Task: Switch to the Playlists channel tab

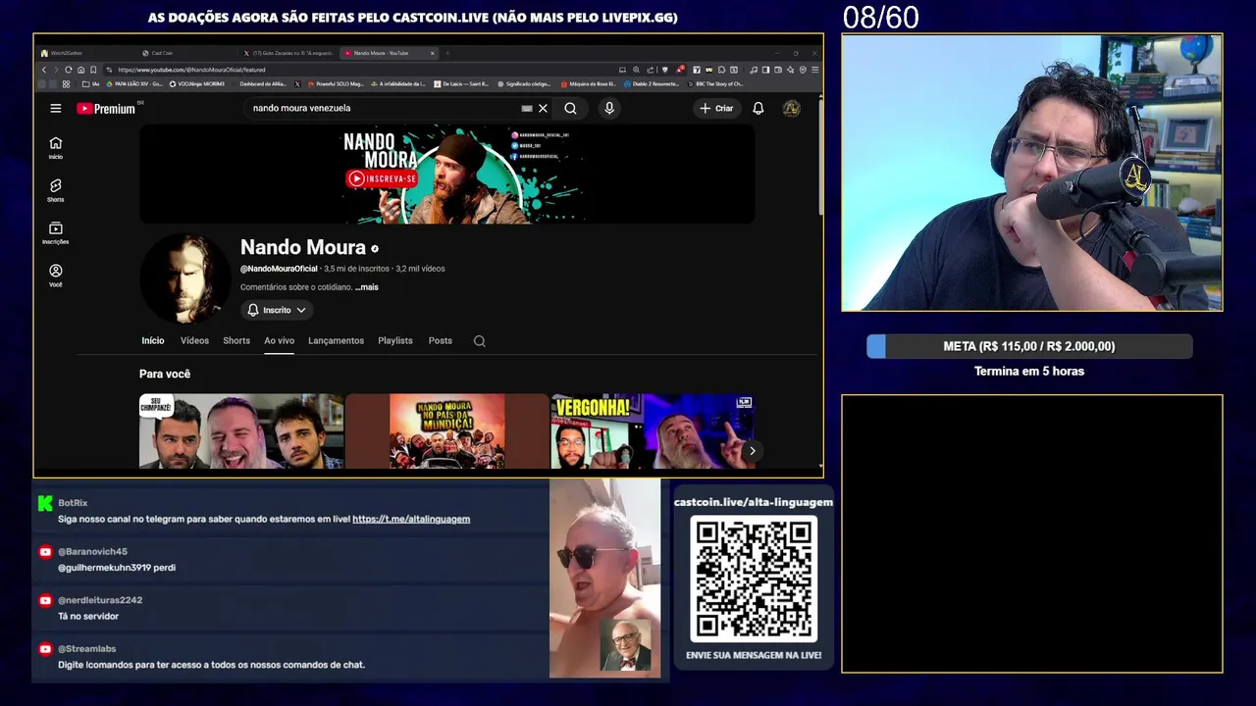Action: pos(395,341)
